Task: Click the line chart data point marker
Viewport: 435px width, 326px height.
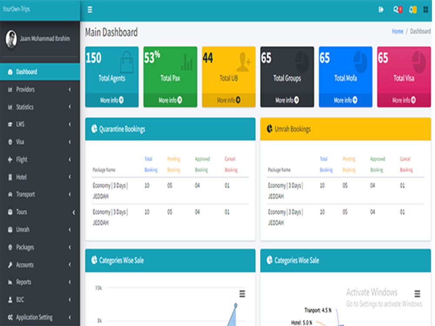Action: 235,306
